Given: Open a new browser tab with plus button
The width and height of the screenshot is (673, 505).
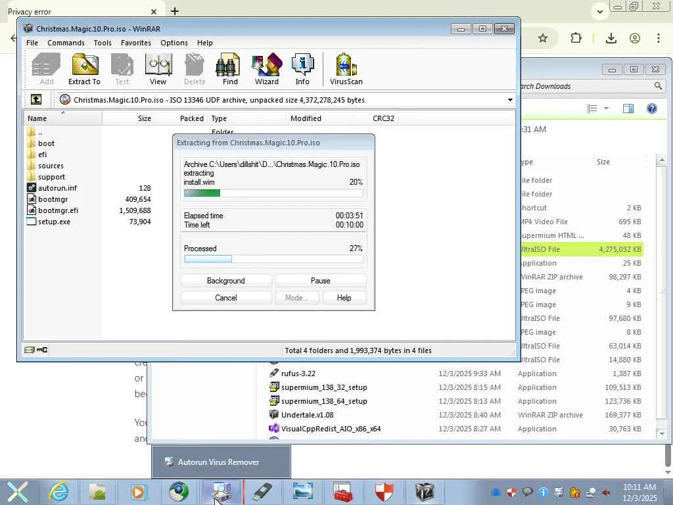Looking at the screenshot, I should click(x=175, y=11).
